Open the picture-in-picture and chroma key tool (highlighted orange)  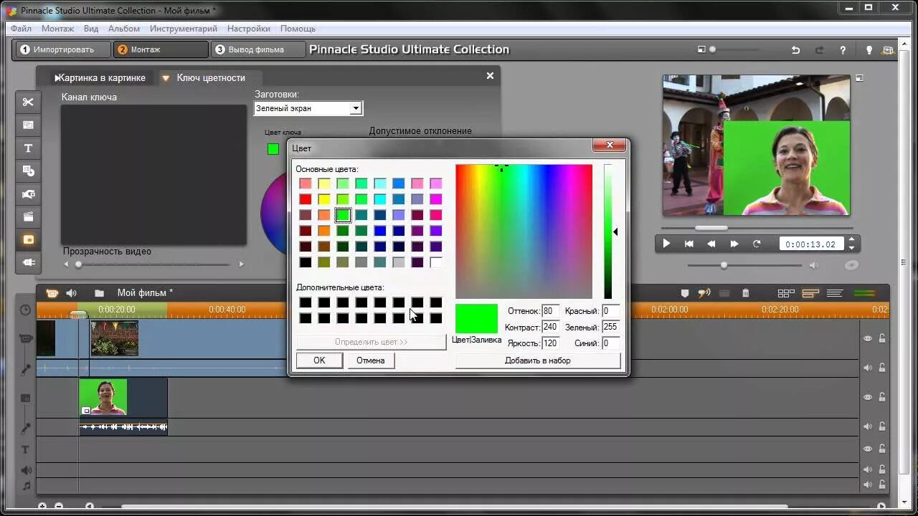coord(28,240)
